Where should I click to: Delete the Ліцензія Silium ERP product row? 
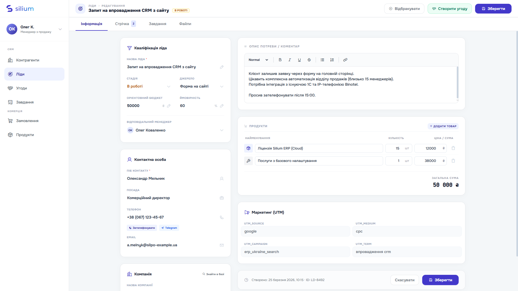453,148
